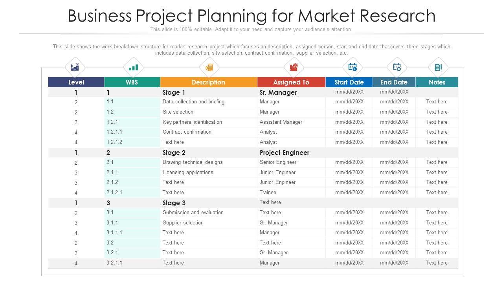Click the 'Stage 2' description cell

[x=174, y=153]
